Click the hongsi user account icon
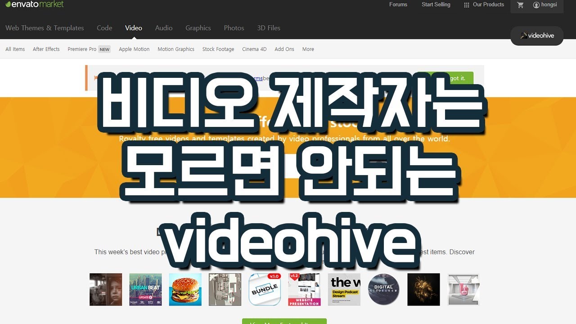 [536, 5]
